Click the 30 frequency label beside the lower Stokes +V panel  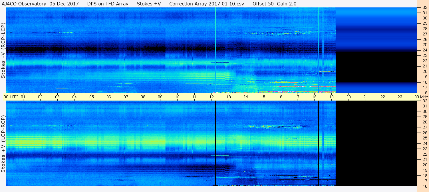[424, 111]
